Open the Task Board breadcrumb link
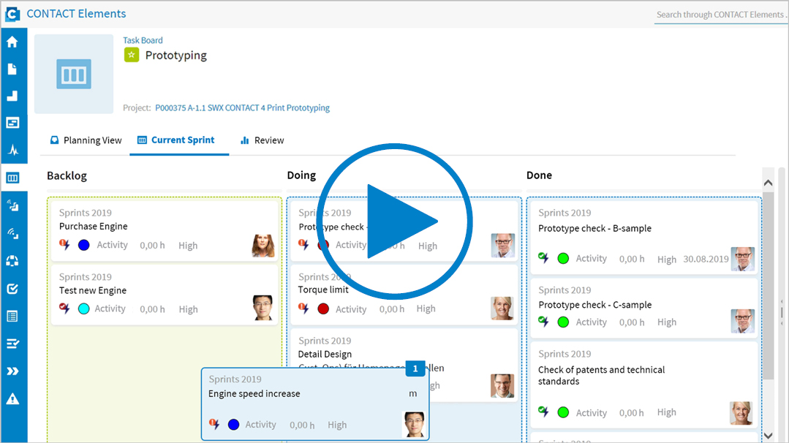Screen dimensions: 789x443 click(x=143, y=40)
